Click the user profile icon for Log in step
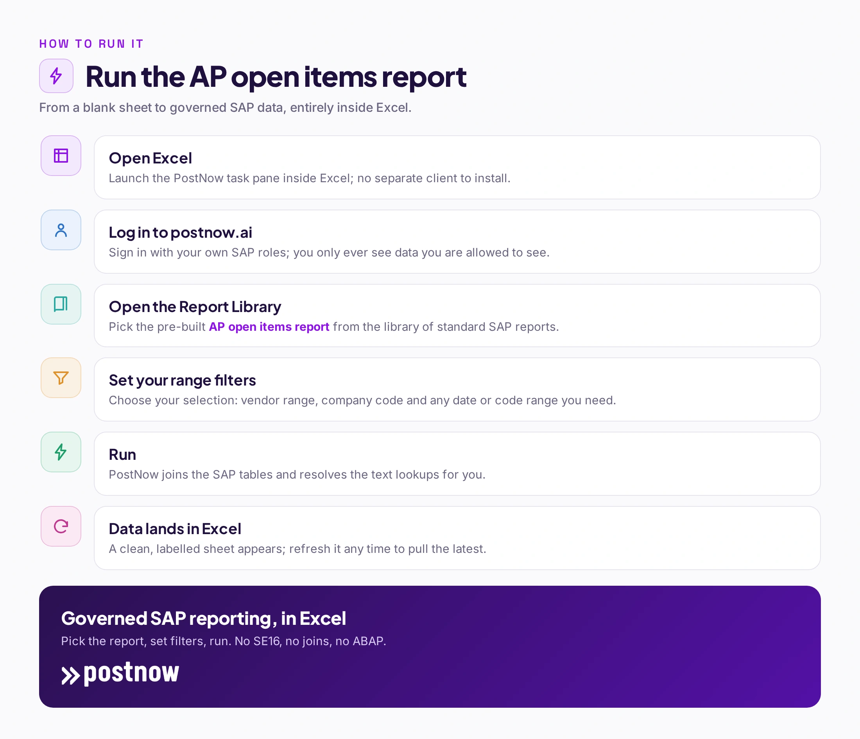The image size is (860, 739). pyautogui.click(x=61, y=230)
